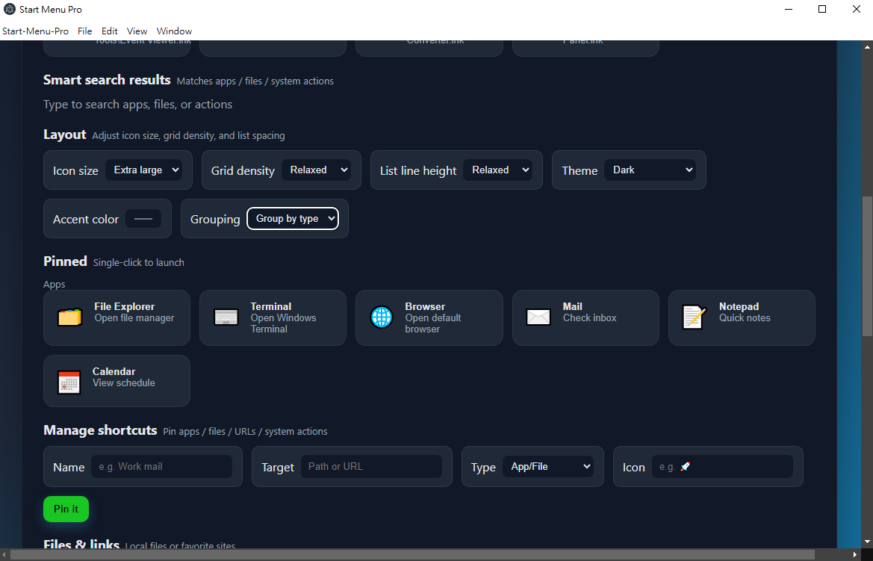Open Notepad via its notepad icon
Image resolution: width=873 pixels, height=561 pixels.
695,317
